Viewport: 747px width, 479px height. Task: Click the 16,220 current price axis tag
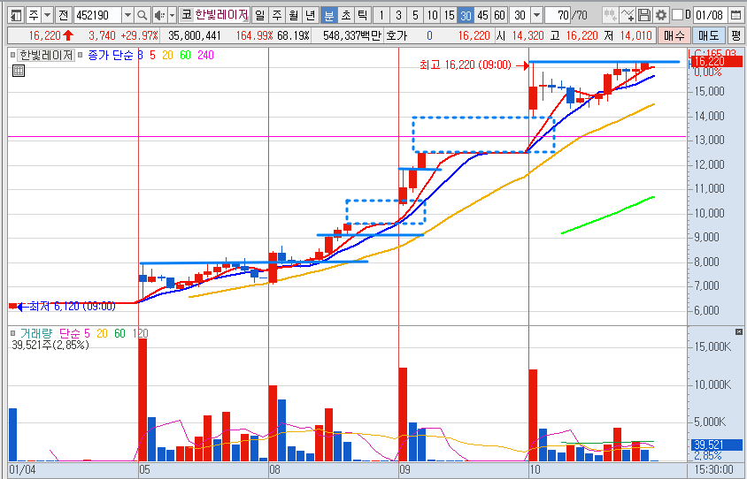716,61
